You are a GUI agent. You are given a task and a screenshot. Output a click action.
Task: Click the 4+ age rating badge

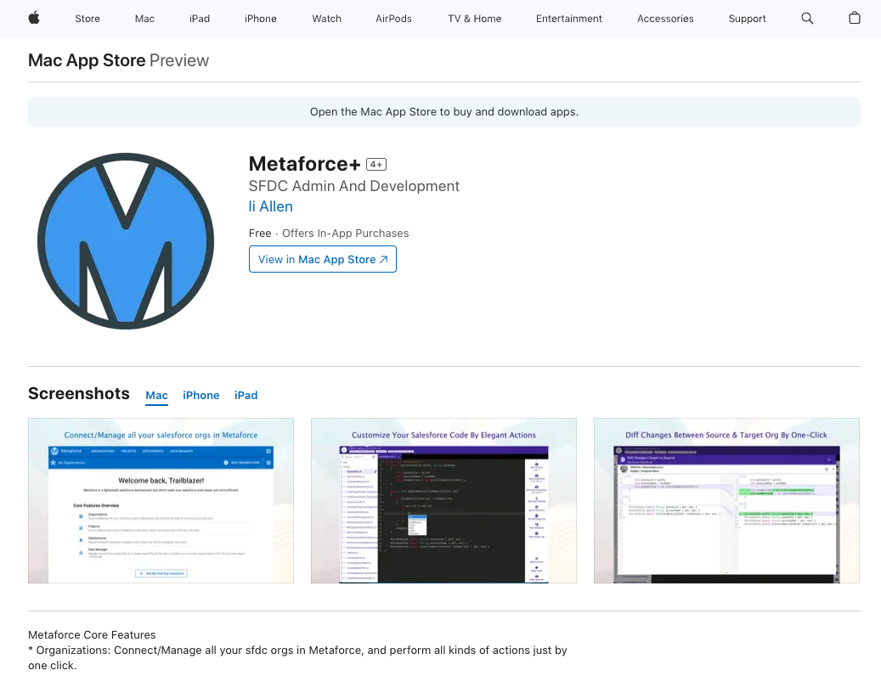point(376,164)
